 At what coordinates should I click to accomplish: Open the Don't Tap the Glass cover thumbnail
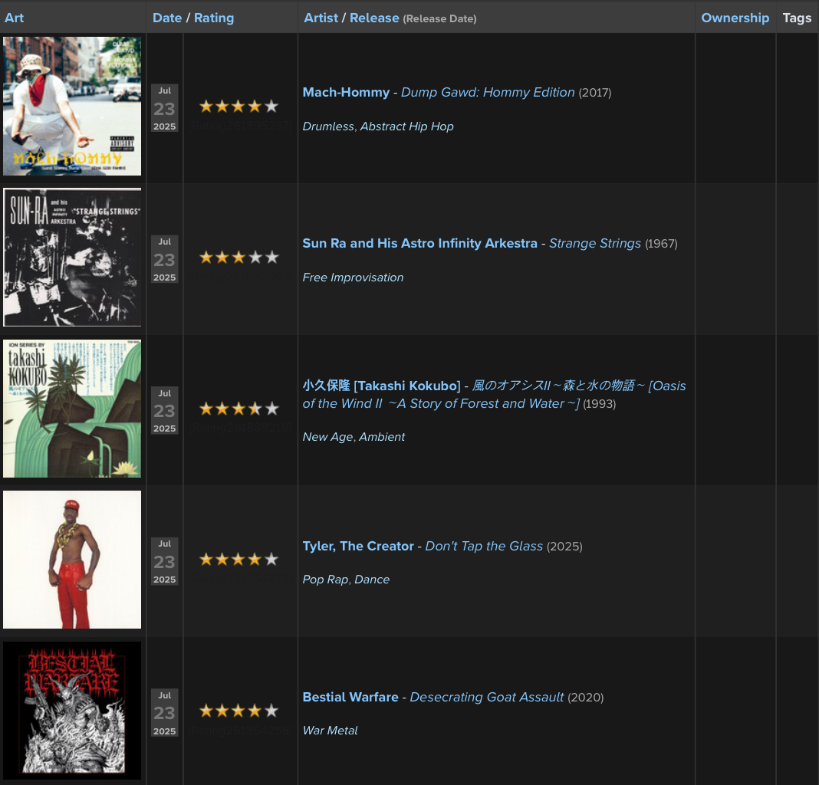coord(72,560)
